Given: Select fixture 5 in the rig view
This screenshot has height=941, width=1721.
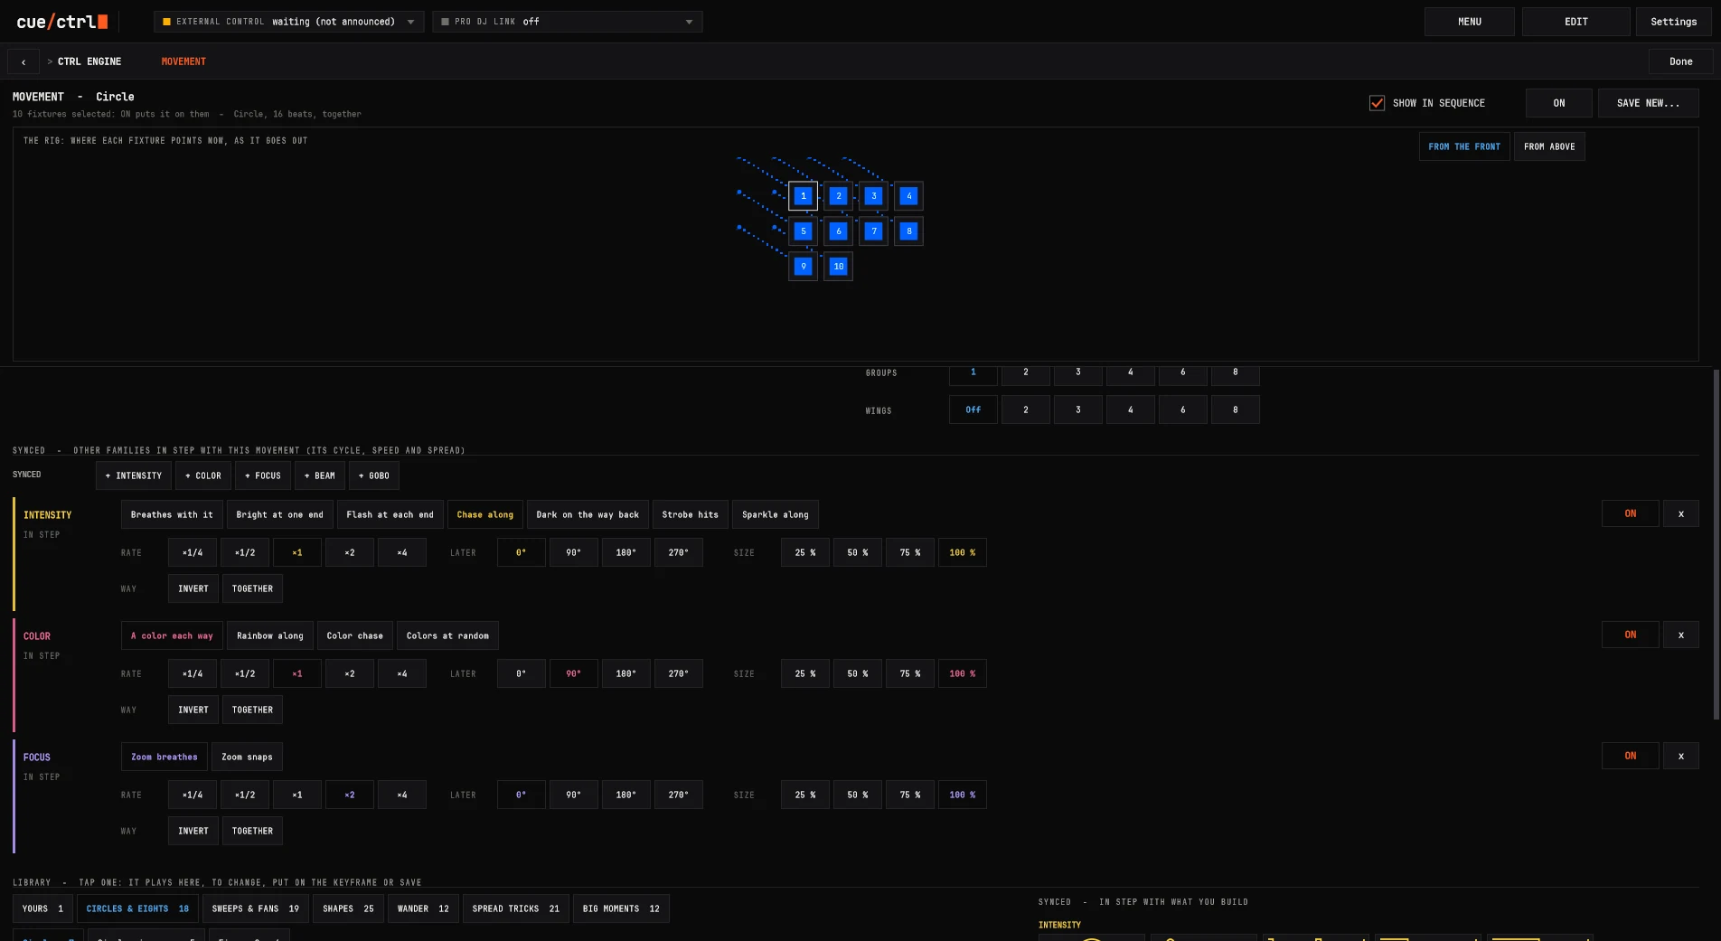Looking at the screenshot, I should tap(803, 231).
